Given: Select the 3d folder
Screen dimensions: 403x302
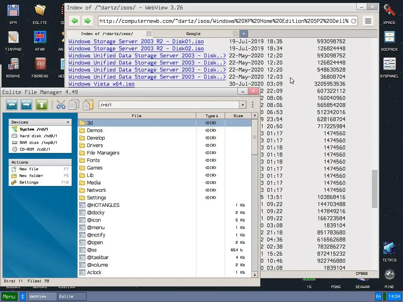Looking at the screenshot, I should pyautogui.click(x=165, y=123).
